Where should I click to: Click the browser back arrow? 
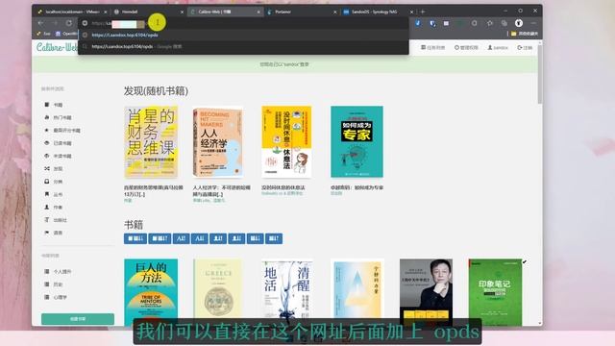tap(40, 23)
